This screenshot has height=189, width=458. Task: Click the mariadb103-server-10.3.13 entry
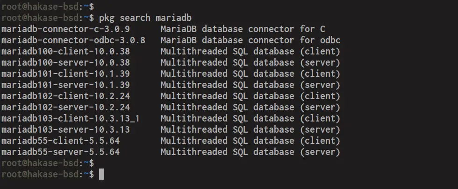point(65,129)
